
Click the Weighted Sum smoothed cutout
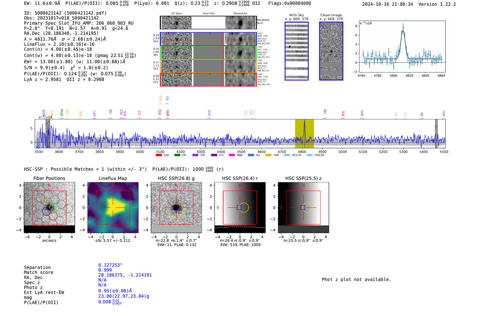coord(241,23)
